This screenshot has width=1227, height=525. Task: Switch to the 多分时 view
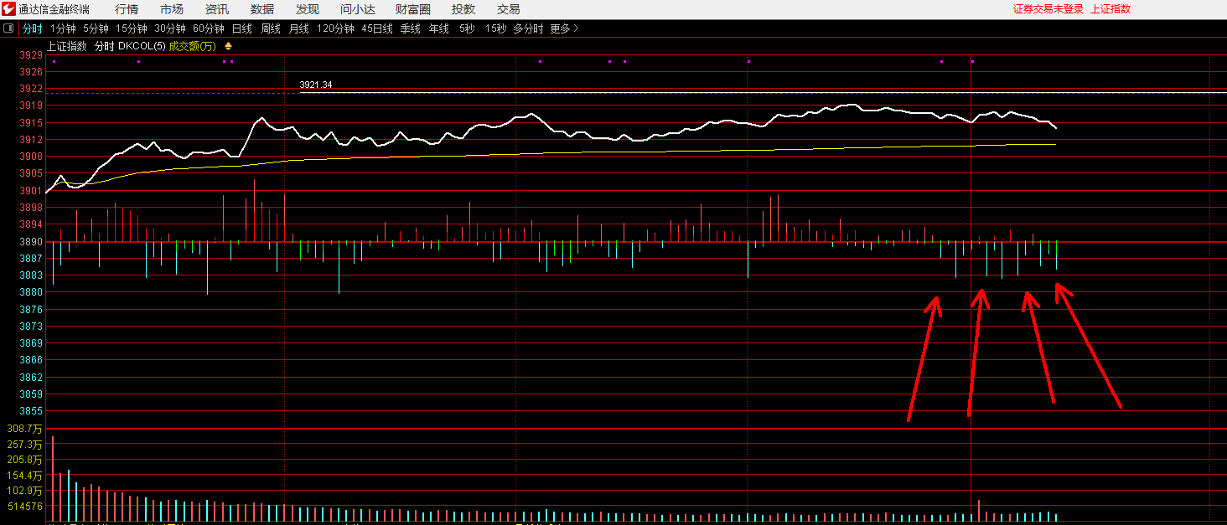528,28
